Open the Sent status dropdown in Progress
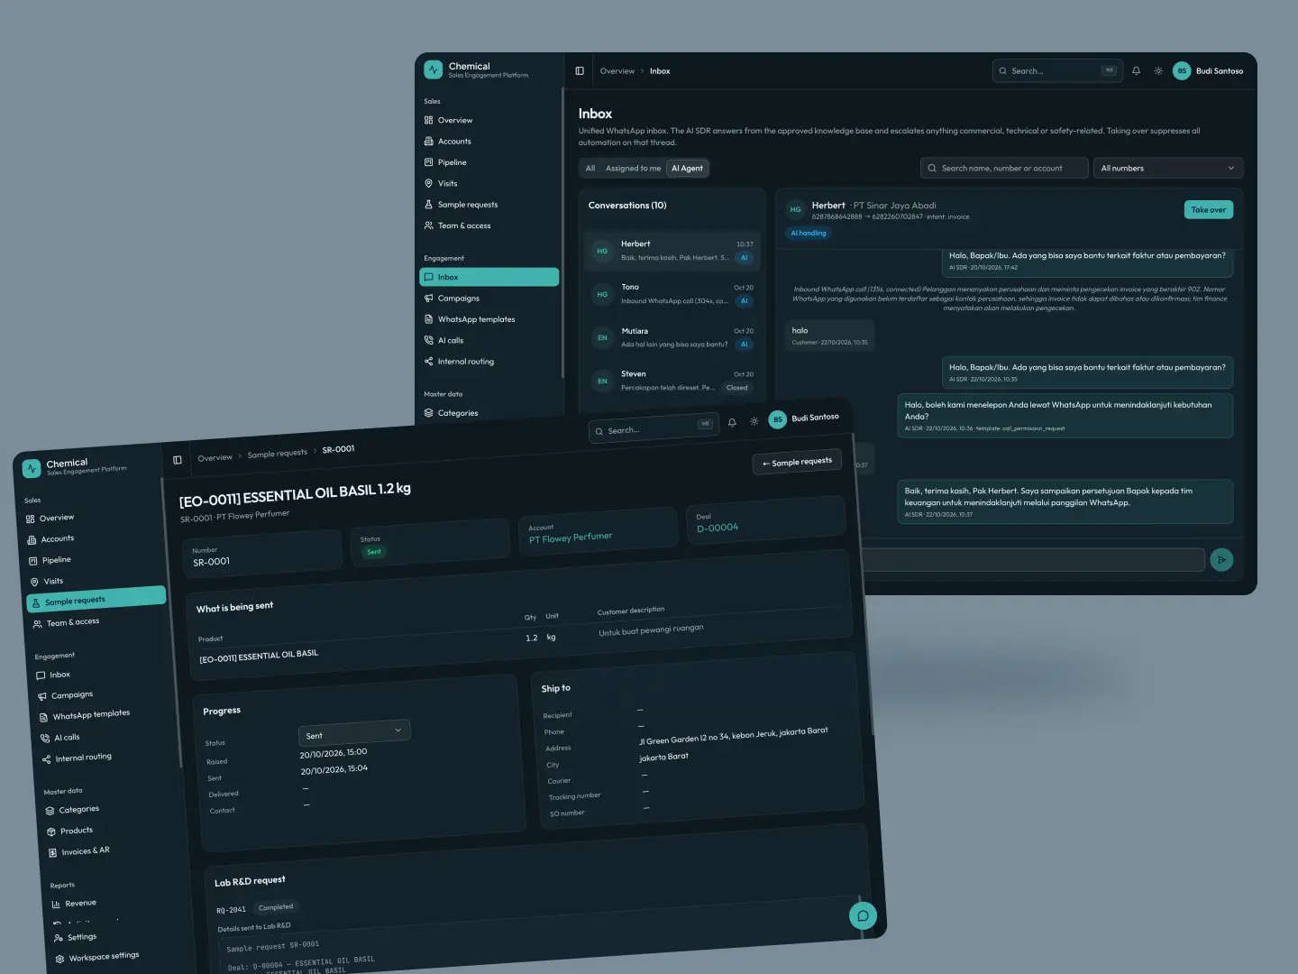Screen dimensions: 1298x974 (354, 732)
